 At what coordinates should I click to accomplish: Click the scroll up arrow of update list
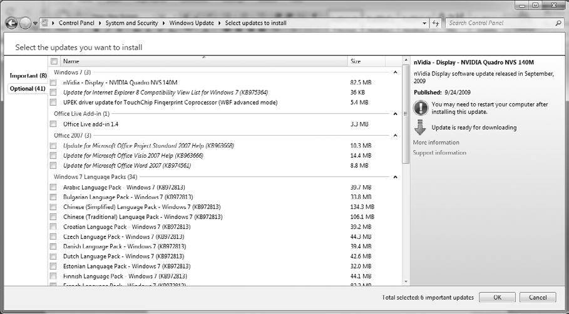[406, 60]
